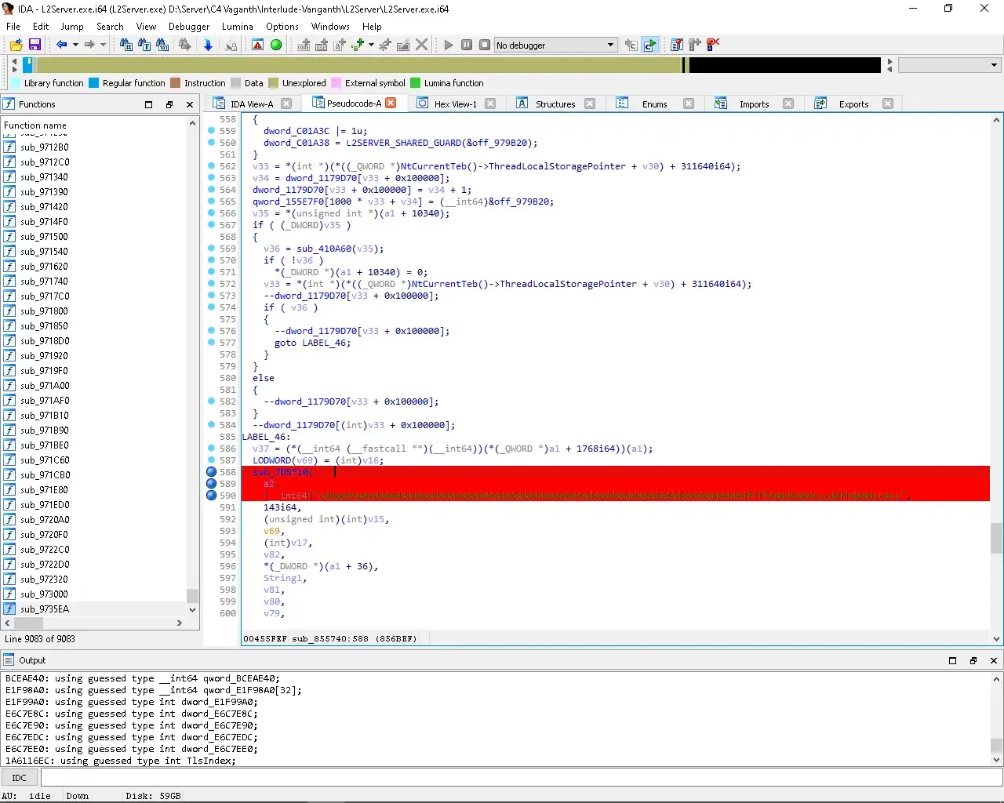The width and height of the screenshot is (1004, 803).
Task: Switch to the Structures tab
Action: pyautogui.click(x=555, y=104)
